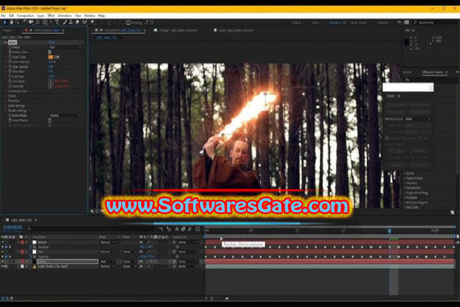Hide the Saber layer using its eye
Image resolution: width=460 pixels, height=307 pixels.
point(3,262)
